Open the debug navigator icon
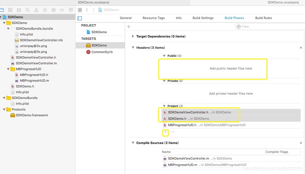Viewport: 305px width, 174px height. click(x=53, y=10)
